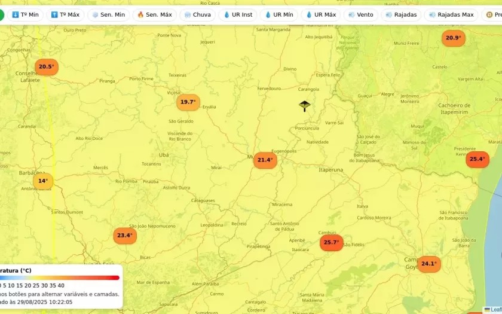Show the Vento wind layer
The width and height of the screenshot is (502, 314).
pyautogui.click(x=360, y=14)
